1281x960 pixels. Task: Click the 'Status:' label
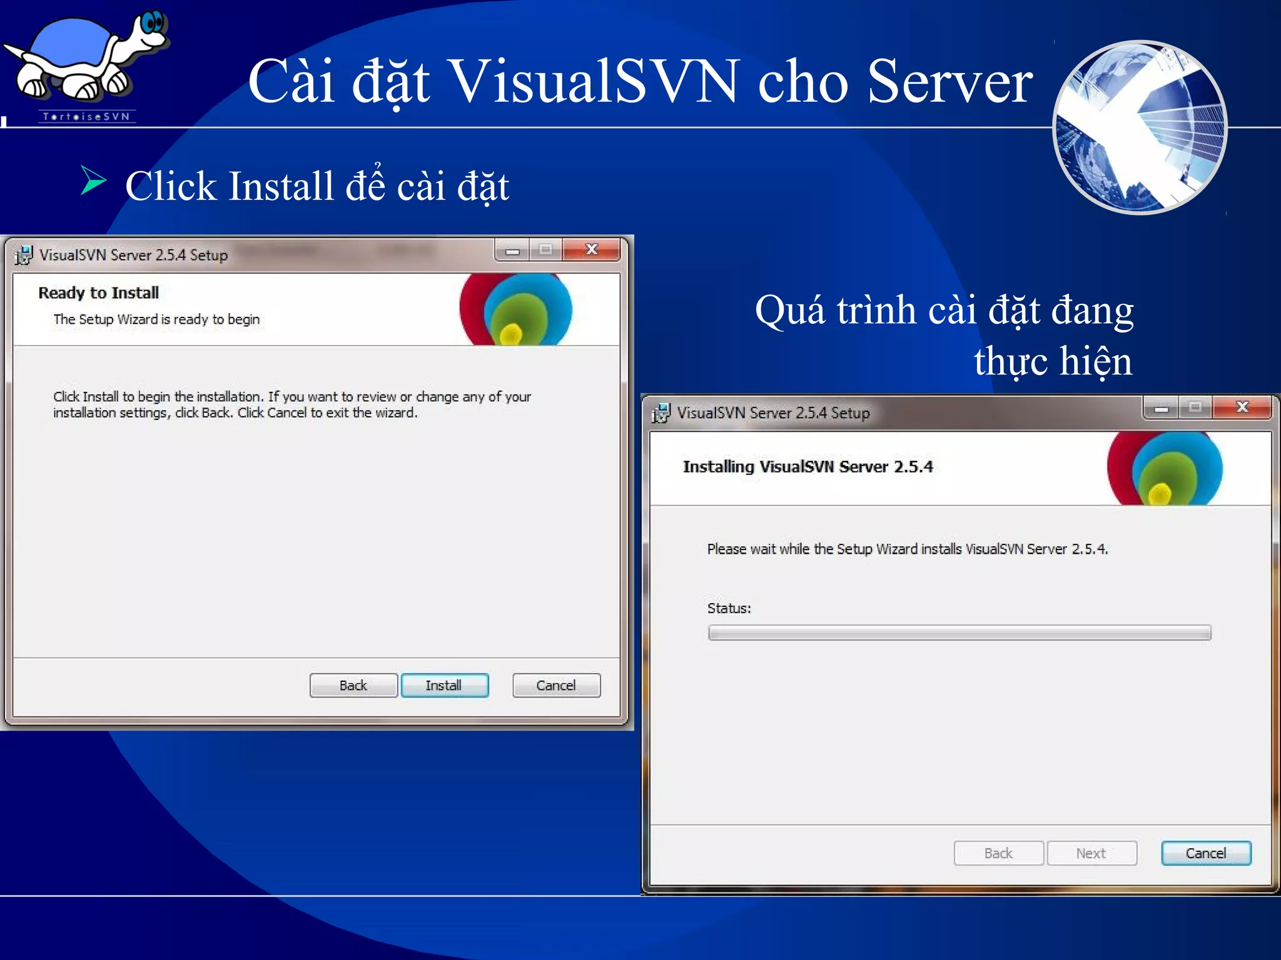[x=729, y=608]
